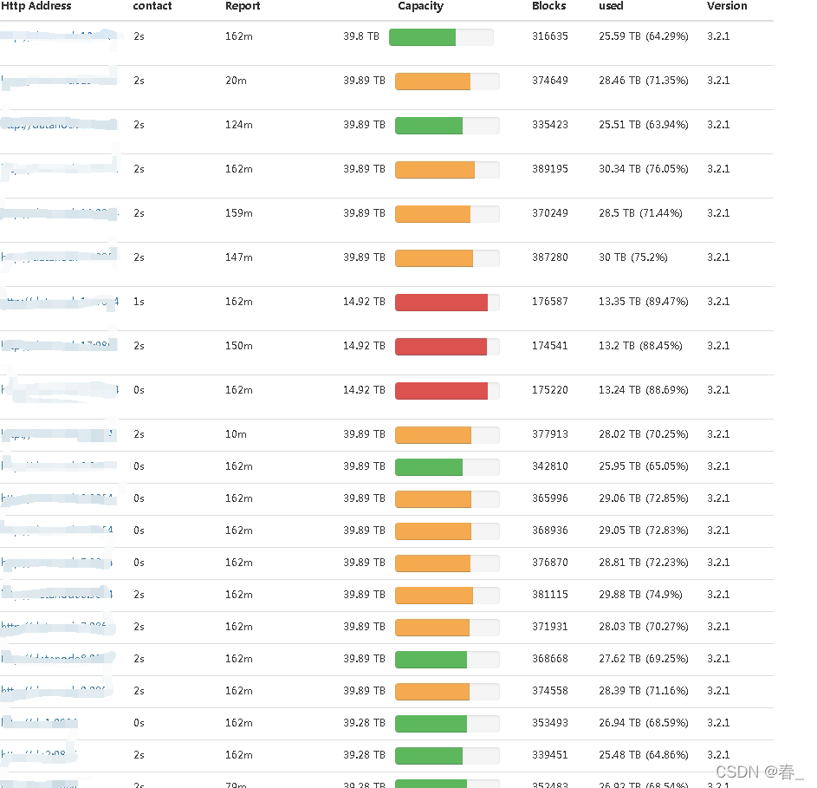Click the 10m report value

(236, 435)
